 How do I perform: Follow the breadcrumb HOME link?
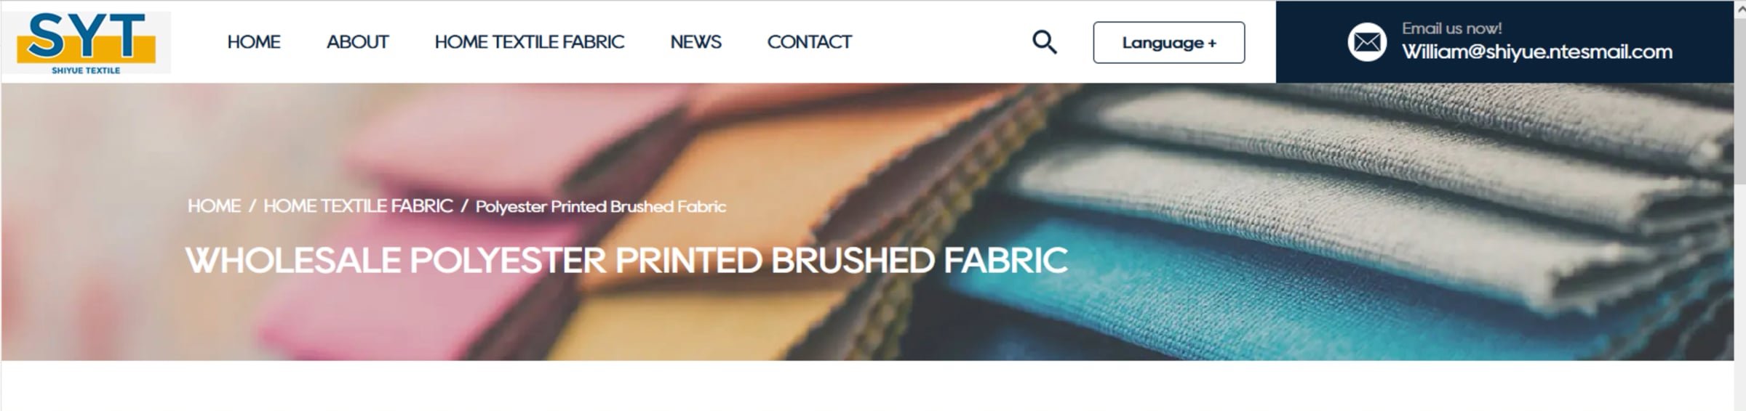click(214, 206)
